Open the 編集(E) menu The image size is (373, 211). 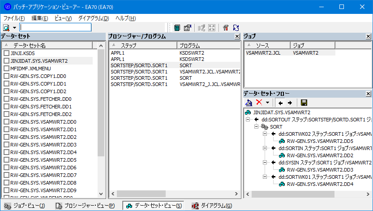pos(40,18)
